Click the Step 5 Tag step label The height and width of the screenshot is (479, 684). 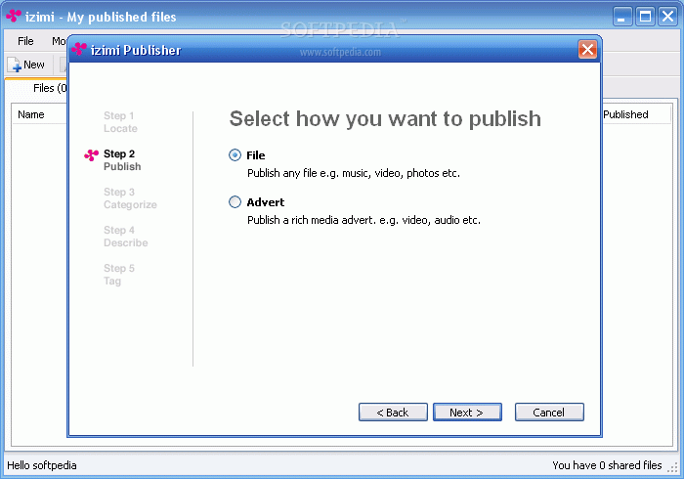(x=118, y=275)
